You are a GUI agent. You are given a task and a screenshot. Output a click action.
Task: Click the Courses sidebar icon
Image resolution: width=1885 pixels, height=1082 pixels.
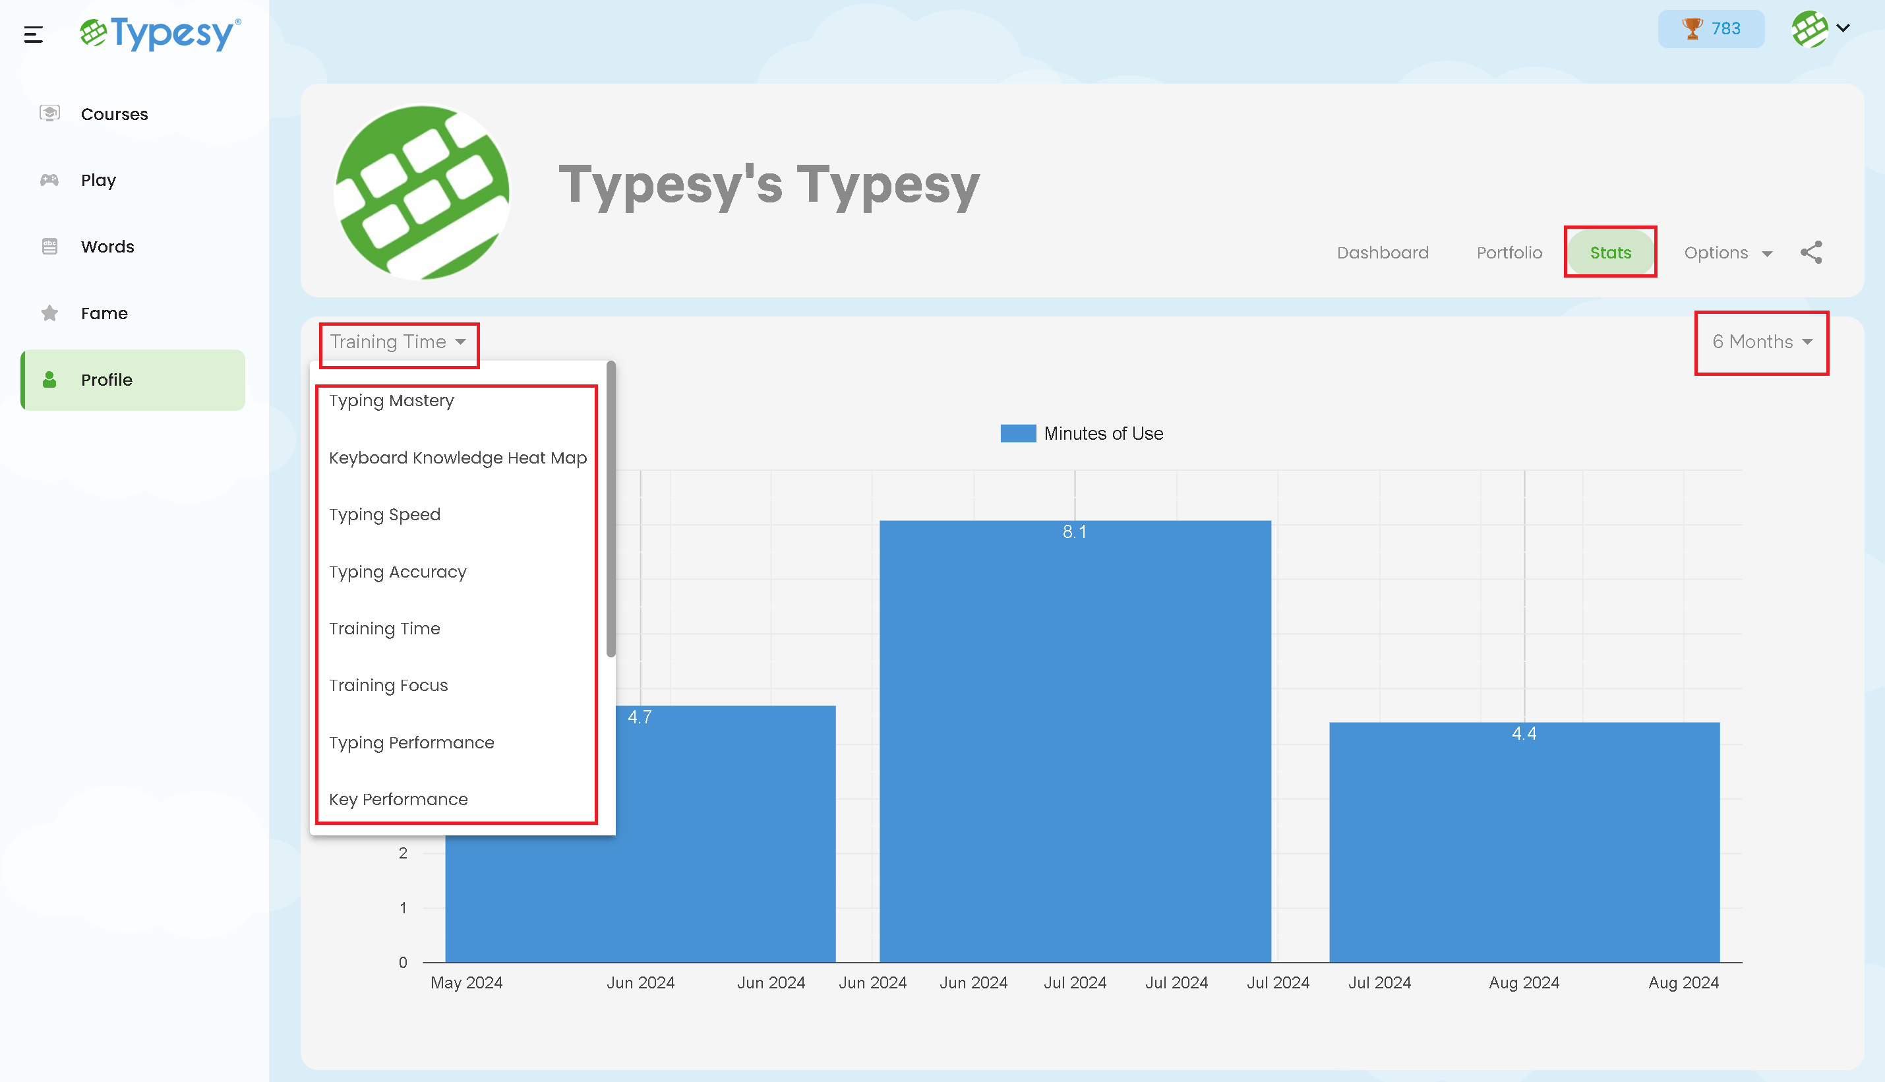(x=50, y=113)
